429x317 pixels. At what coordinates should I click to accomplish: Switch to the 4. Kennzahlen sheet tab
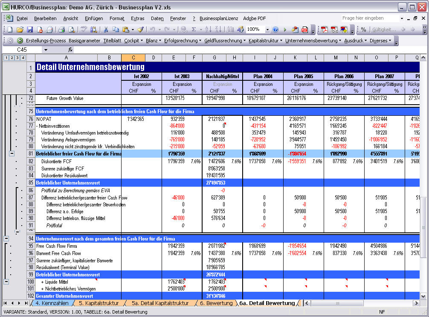(52, 303)
